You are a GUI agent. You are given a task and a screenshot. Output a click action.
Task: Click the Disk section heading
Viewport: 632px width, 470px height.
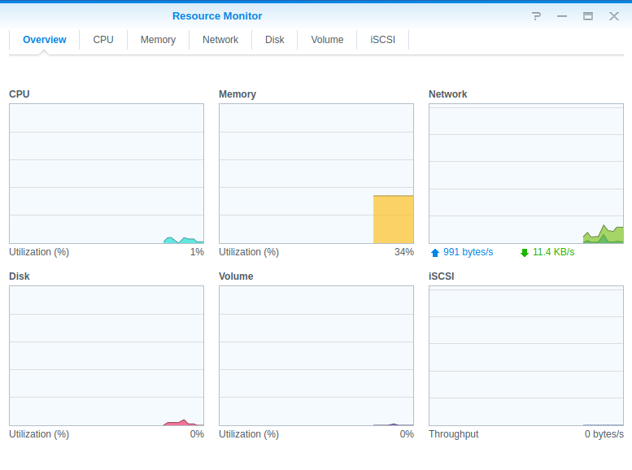point(20,276)
